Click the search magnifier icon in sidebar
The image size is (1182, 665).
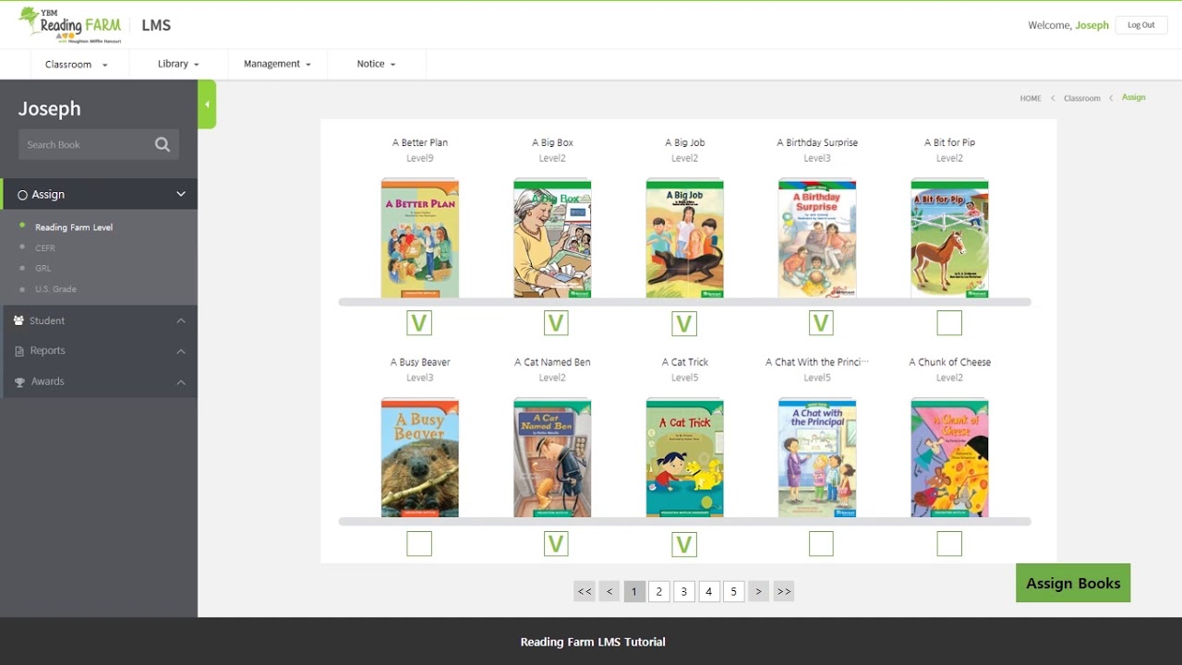pyautogui.click(x=163, y=144)
